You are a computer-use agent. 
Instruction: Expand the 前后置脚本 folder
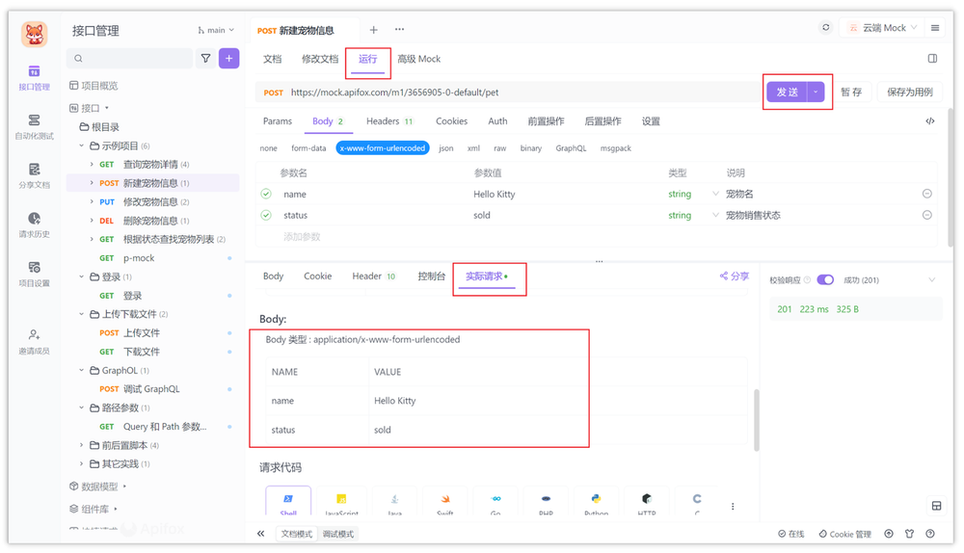point(83,445)
